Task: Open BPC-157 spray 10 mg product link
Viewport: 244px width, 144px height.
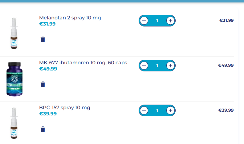Action: point(65,108)
